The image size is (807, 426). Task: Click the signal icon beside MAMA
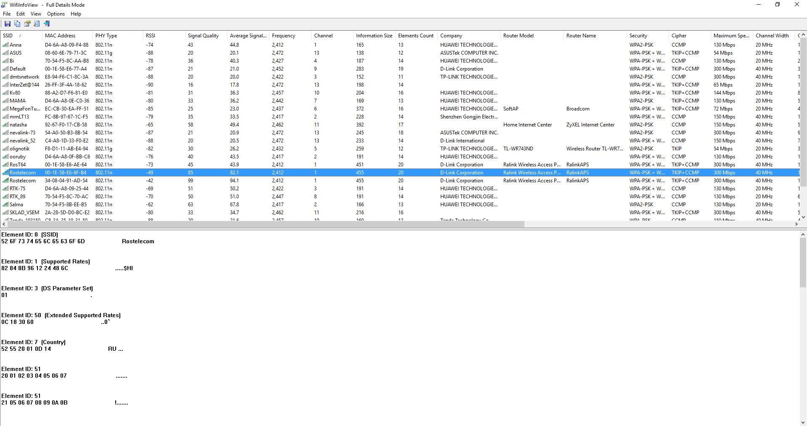(x=6, y=100)
